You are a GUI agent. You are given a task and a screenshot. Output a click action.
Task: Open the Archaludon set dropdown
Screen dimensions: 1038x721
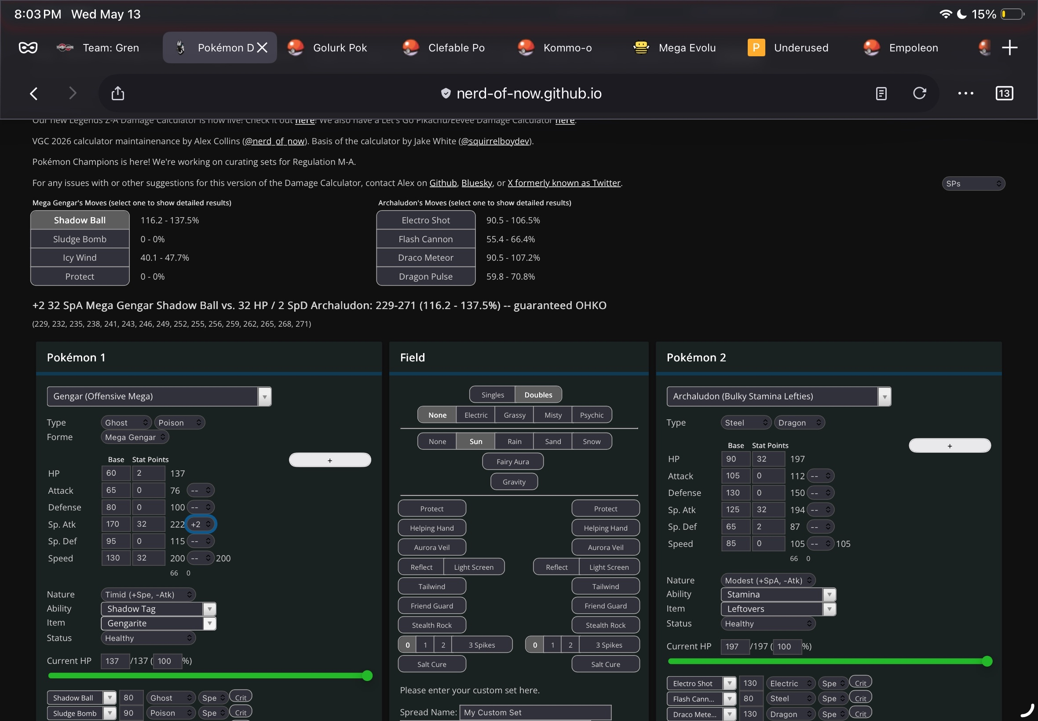(x=778, y=397)
